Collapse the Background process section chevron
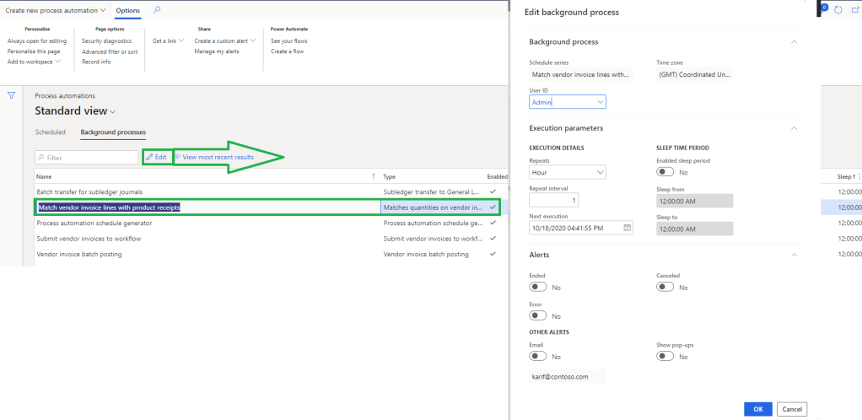 pyautogui.click(x=793, y=41)
